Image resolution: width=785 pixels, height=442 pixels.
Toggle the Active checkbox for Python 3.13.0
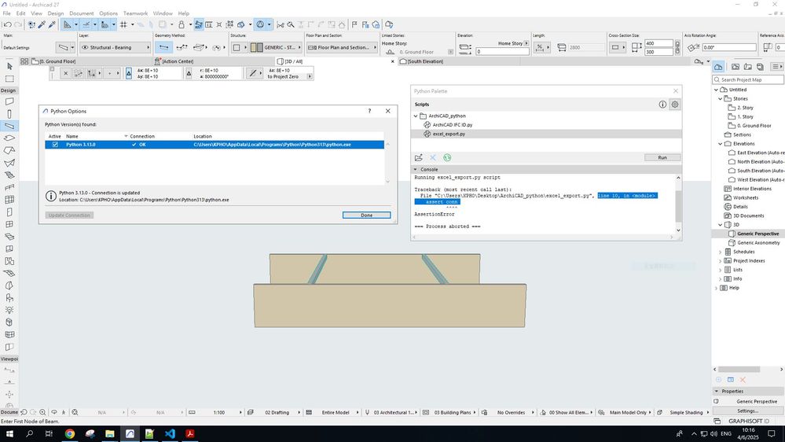point(54,145)
